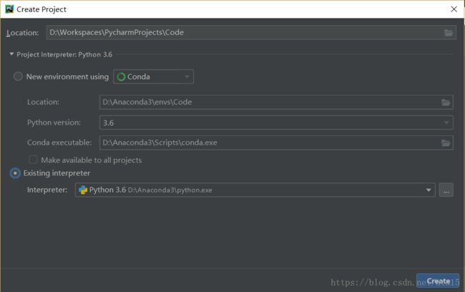Click the 'Python version:' label

click(x=54, y=122)
